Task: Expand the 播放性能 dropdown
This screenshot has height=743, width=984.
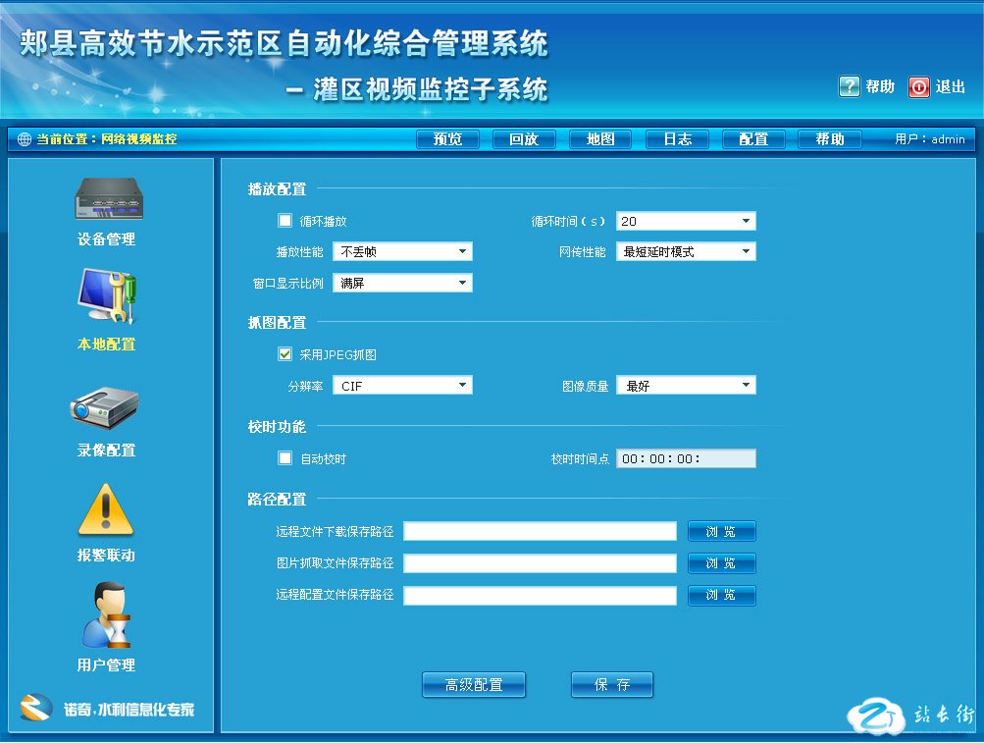Action: point(402,252)
